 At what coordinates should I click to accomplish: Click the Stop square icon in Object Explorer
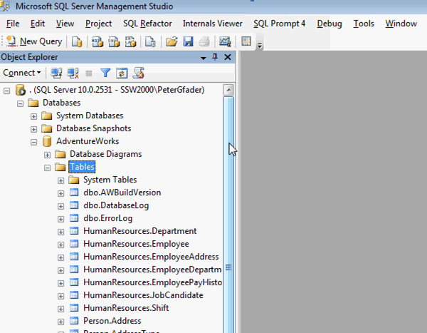89,73
